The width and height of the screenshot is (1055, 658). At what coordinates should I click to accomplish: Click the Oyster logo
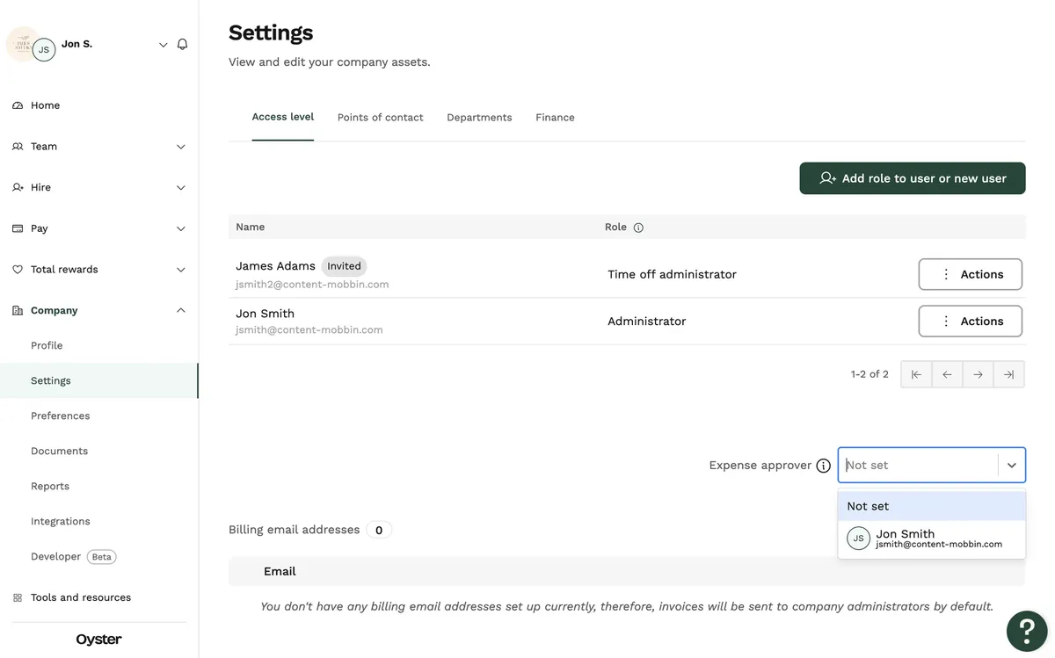click(x=98, y=640)
